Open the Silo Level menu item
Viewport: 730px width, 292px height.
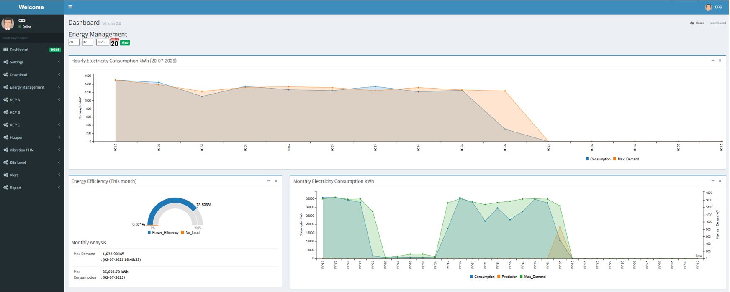click(x=18, y=163)
